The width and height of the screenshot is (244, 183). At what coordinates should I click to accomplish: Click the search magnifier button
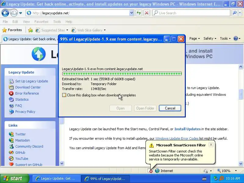coord(235,13)
